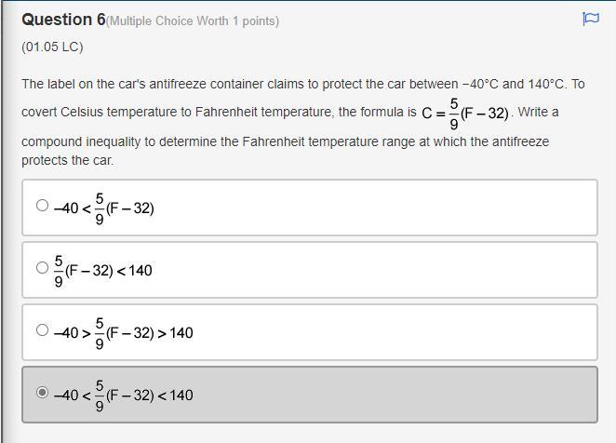Click the third answer option box

coord(372,332)
